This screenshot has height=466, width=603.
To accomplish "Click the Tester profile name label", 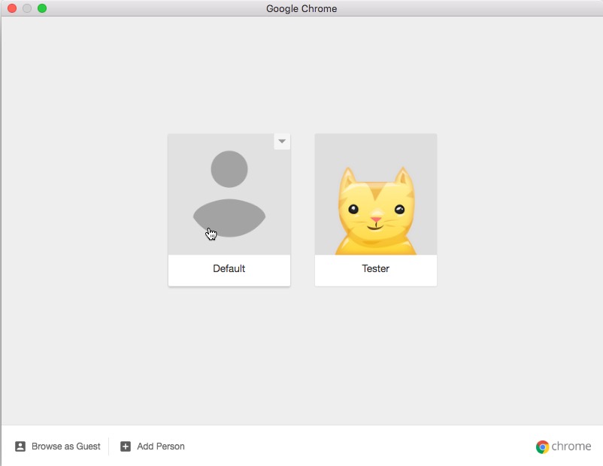I will click(x=376, y=268).
